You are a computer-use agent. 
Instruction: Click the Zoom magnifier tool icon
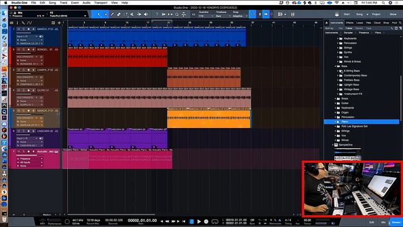click(177, 15)
